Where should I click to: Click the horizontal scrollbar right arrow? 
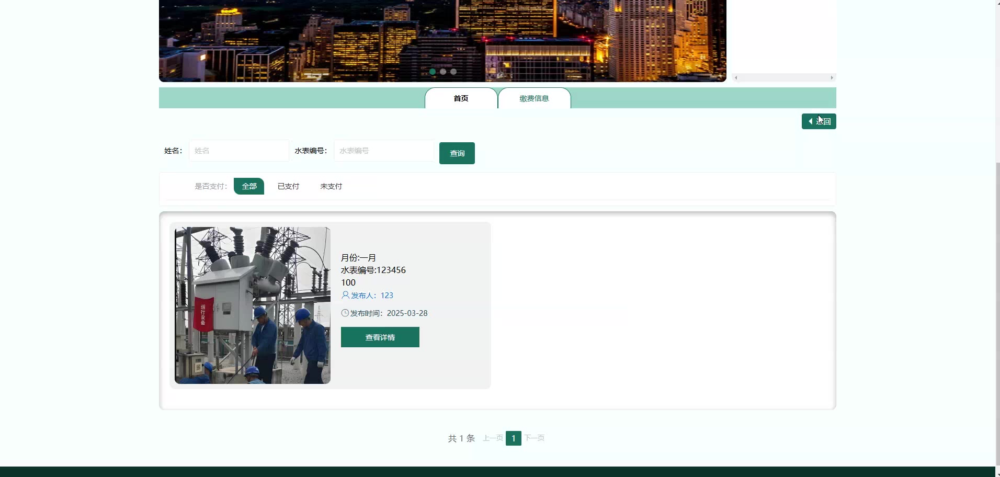coord(832,78)
